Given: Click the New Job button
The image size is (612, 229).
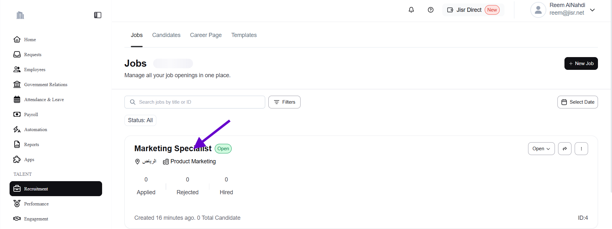Looking at the screenshot, I should point(581,63).
